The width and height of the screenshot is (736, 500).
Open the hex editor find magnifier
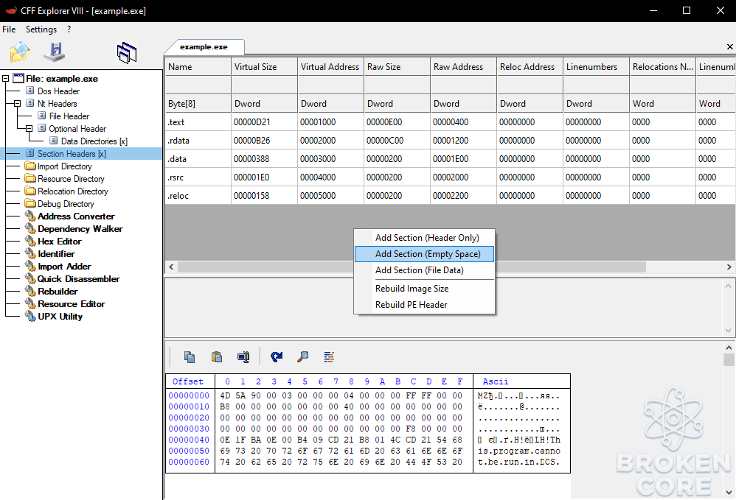click(303, 357)
